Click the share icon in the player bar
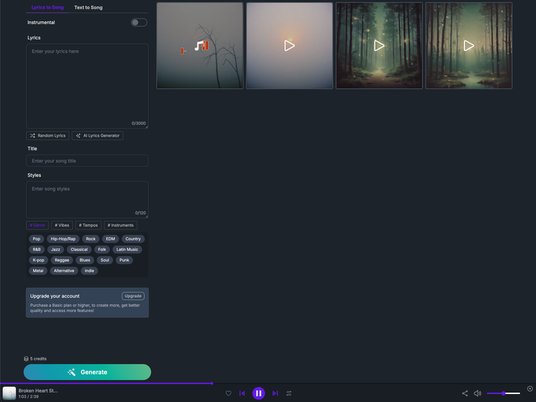536x402 pixels. click(x=465, y=393)
